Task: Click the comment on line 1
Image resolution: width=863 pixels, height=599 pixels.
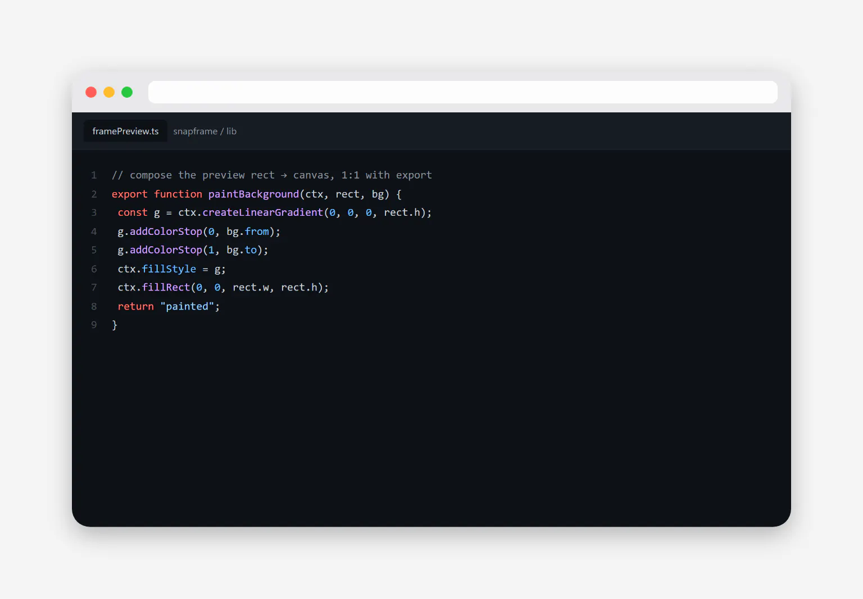Action: pos(272,175)
